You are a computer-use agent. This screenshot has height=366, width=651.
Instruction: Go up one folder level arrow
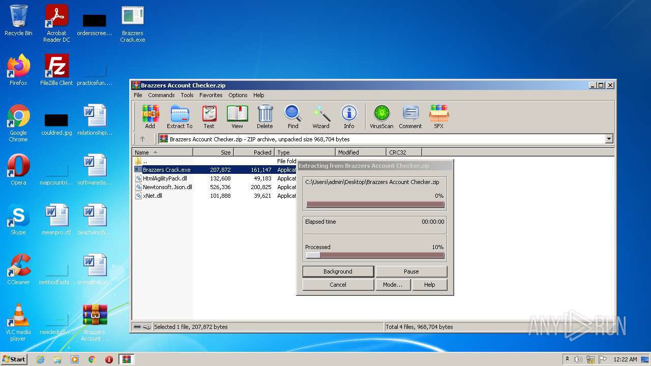click(x=142, y=139)
